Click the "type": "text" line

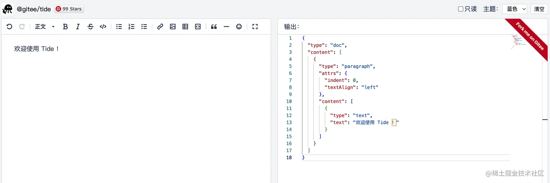click(x=351, y=116)
